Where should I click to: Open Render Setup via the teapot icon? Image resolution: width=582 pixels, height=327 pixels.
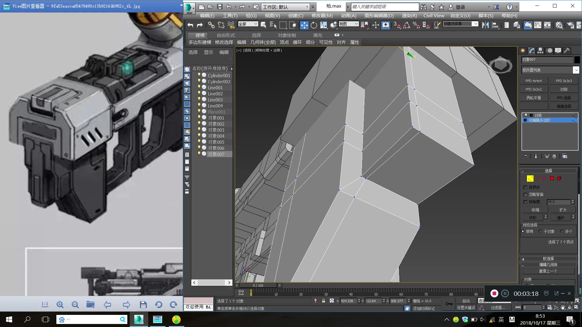click(x=570, y=25)
